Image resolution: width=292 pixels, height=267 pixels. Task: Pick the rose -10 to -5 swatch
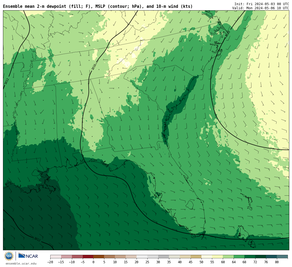pos(77,256)
